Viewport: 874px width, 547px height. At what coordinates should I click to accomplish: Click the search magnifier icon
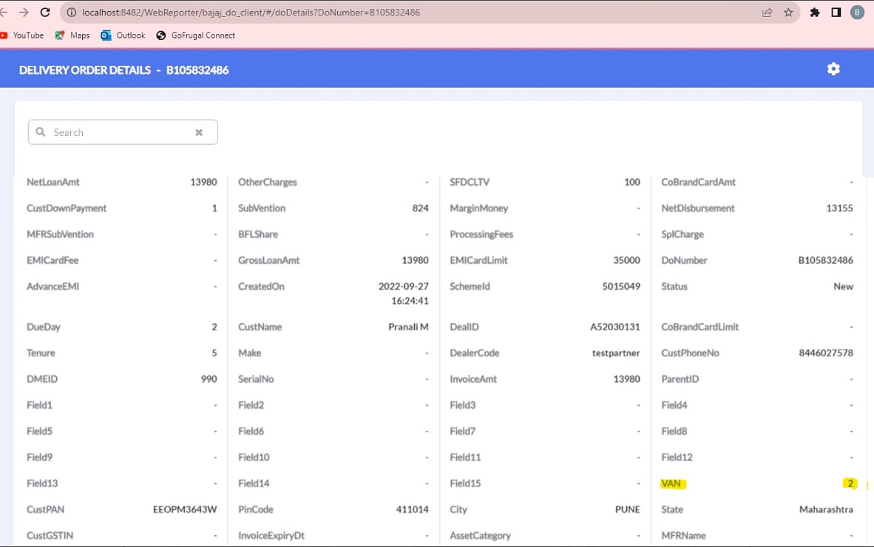click(x=41, y=132)
